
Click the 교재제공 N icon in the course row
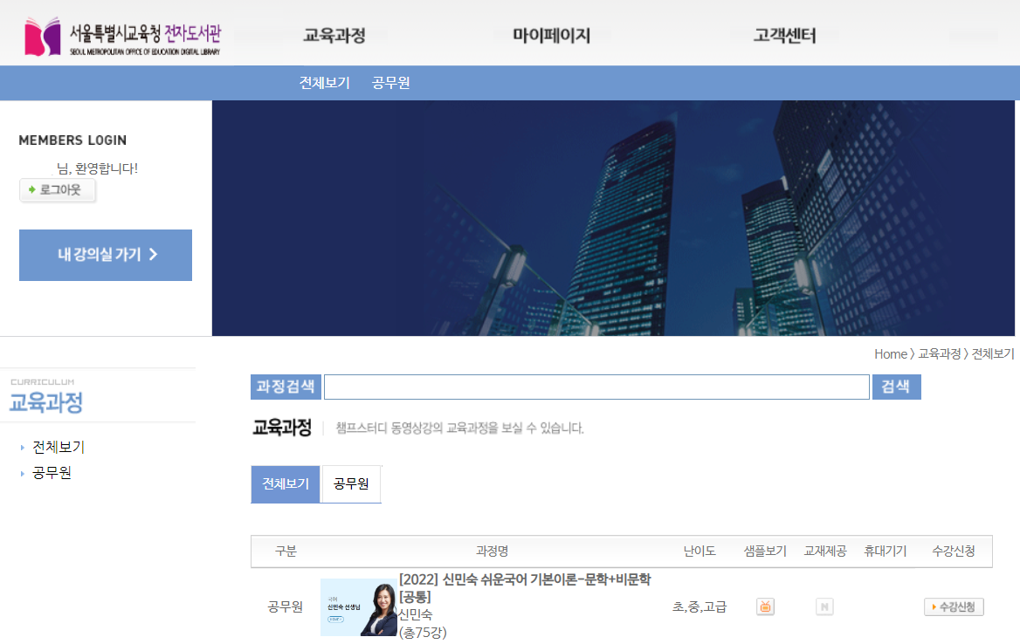click(x=824, y=606)
